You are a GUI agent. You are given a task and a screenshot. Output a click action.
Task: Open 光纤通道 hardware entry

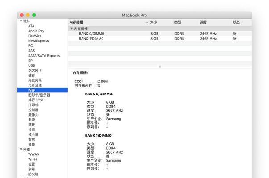35,85
